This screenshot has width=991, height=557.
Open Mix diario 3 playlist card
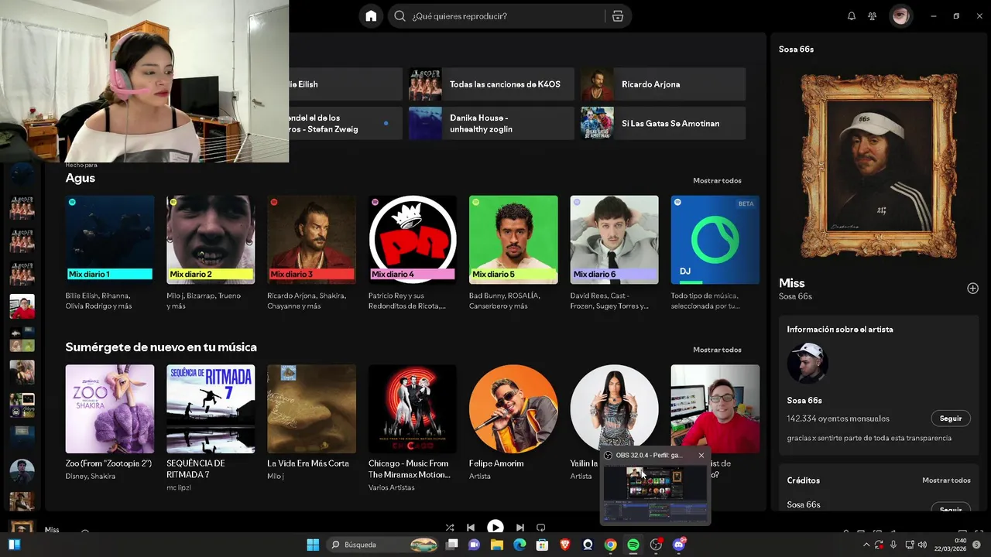[x=311, y=254]
